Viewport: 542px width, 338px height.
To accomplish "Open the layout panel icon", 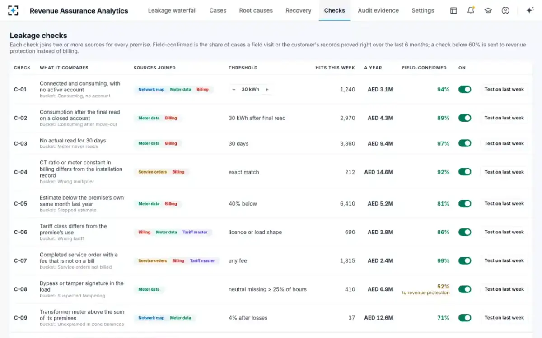I will [x=453, y=10].
